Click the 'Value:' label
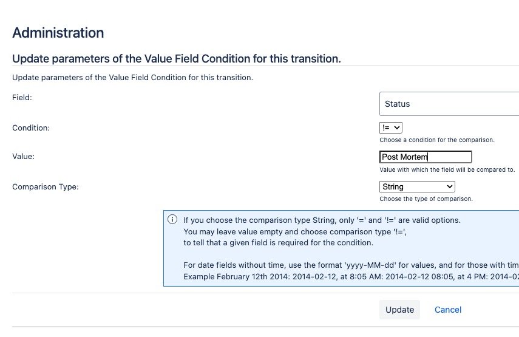 click(x=24, y=156)
